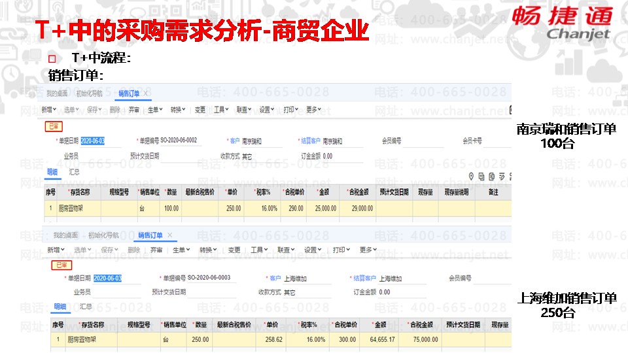Open 设置 dropdown in the 南京瑞和 order toolbar
The image size is (628, 353).
click(x=266, y=109)
